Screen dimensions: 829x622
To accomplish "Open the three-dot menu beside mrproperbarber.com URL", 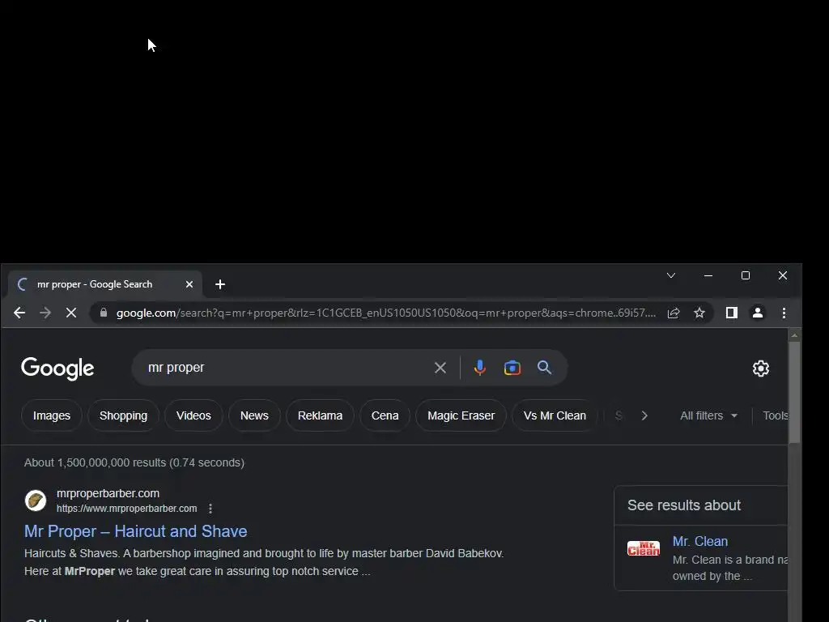I will pos(210,509).
